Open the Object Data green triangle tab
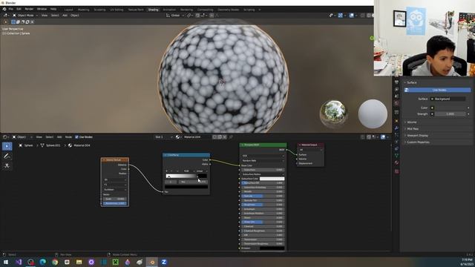 (396, 156)
